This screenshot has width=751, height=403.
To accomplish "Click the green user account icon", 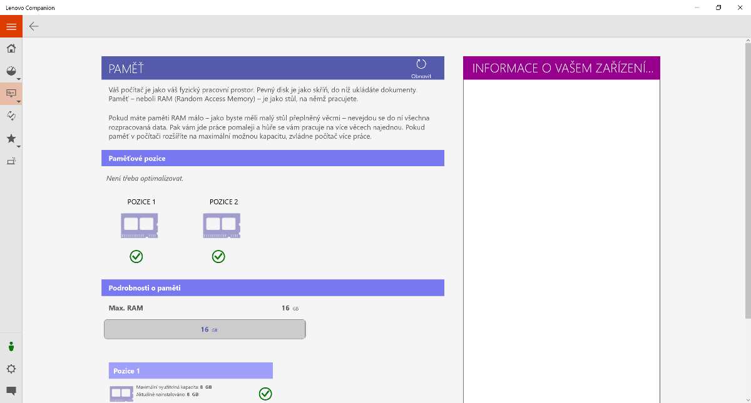I will [x=11, y=346].
